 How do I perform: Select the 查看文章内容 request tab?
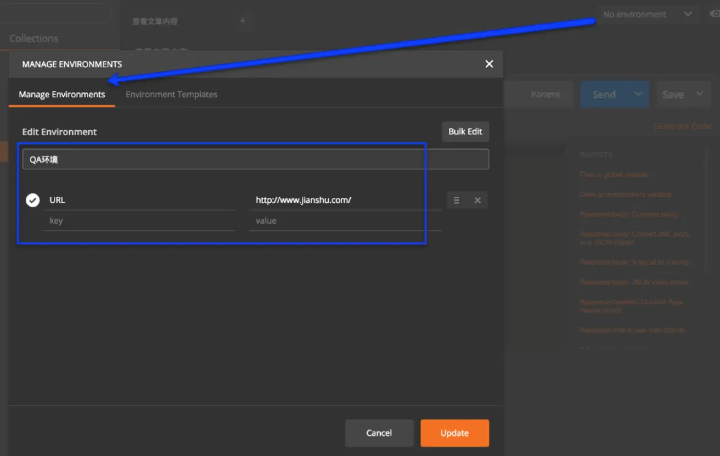pyautogui.click(x=155, y=21)
